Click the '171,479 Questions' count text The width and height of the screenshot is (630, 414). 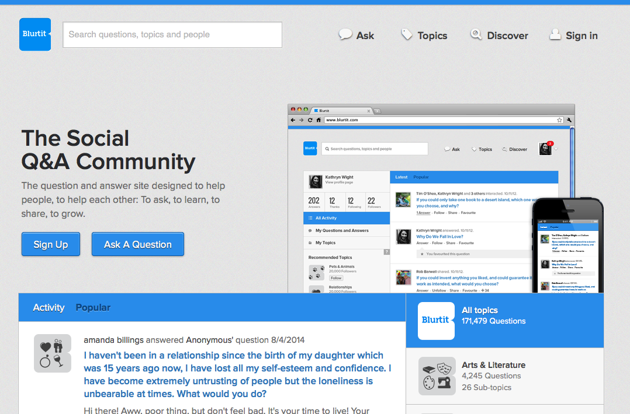pos(493,321)
